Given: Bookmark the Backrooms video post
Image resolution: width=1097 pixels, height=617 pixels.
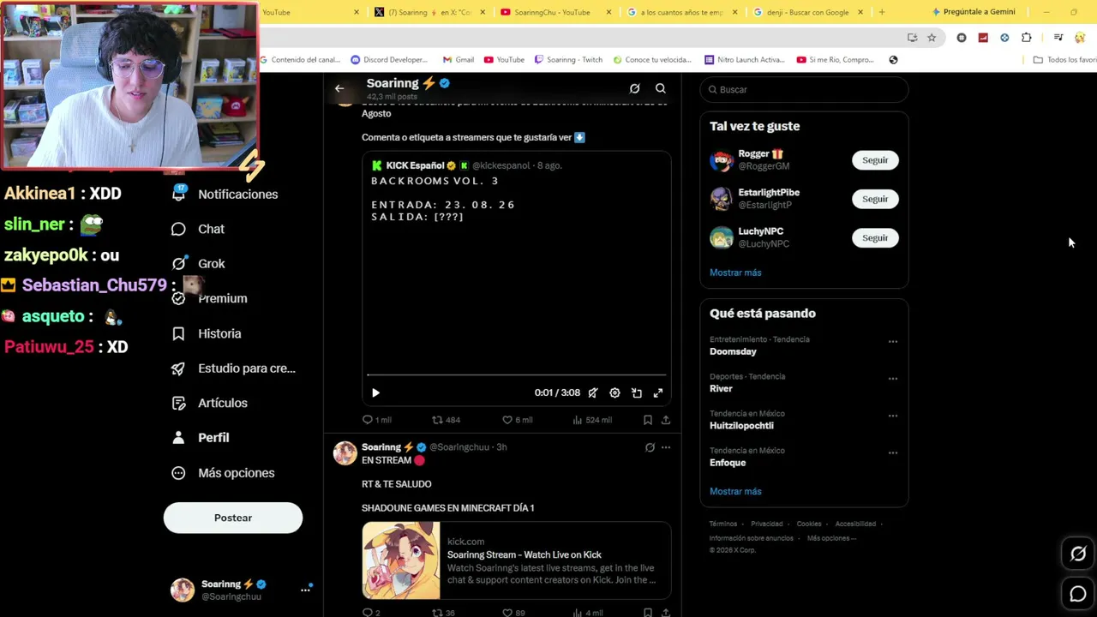Looking at the screenshot, I should (x=648, y=420).
